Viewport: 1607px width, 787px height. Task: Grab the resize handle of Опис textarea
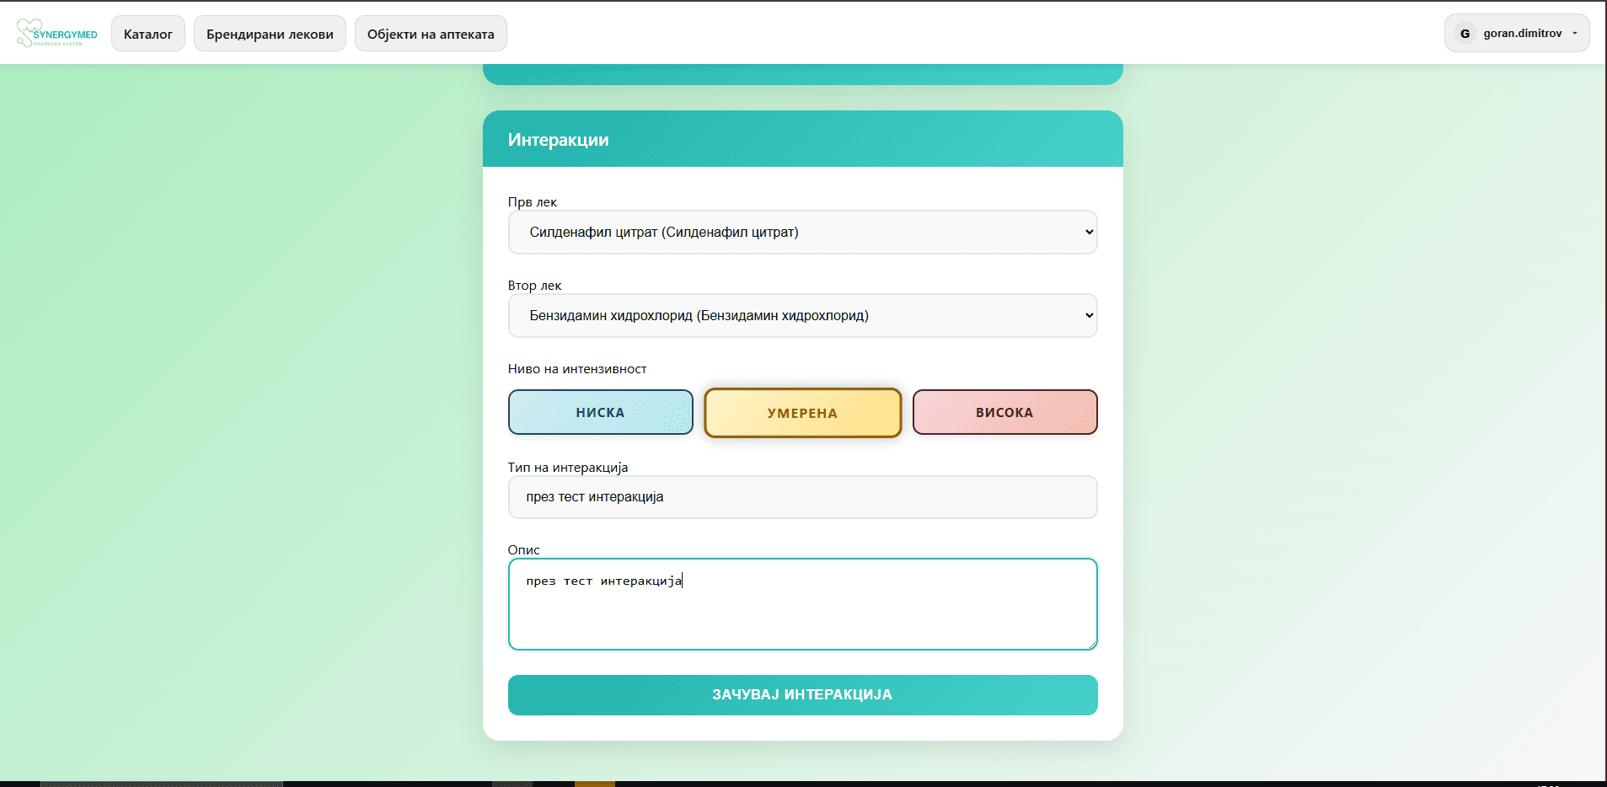pos(1091,645)
